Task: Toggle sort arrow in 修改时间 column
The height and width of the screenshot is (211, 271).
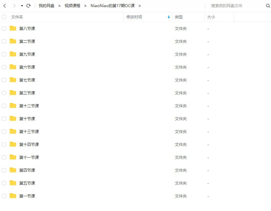Action: coord(169,17)
